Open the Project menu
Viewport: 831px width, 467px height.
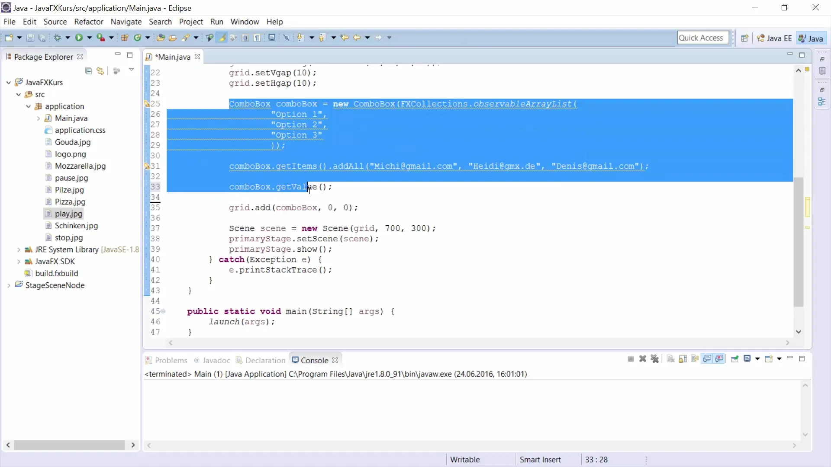point(191,22)
